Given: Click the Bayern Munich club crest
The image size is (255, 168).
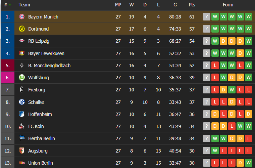Looking at the screenshot, I should point(22,16).
